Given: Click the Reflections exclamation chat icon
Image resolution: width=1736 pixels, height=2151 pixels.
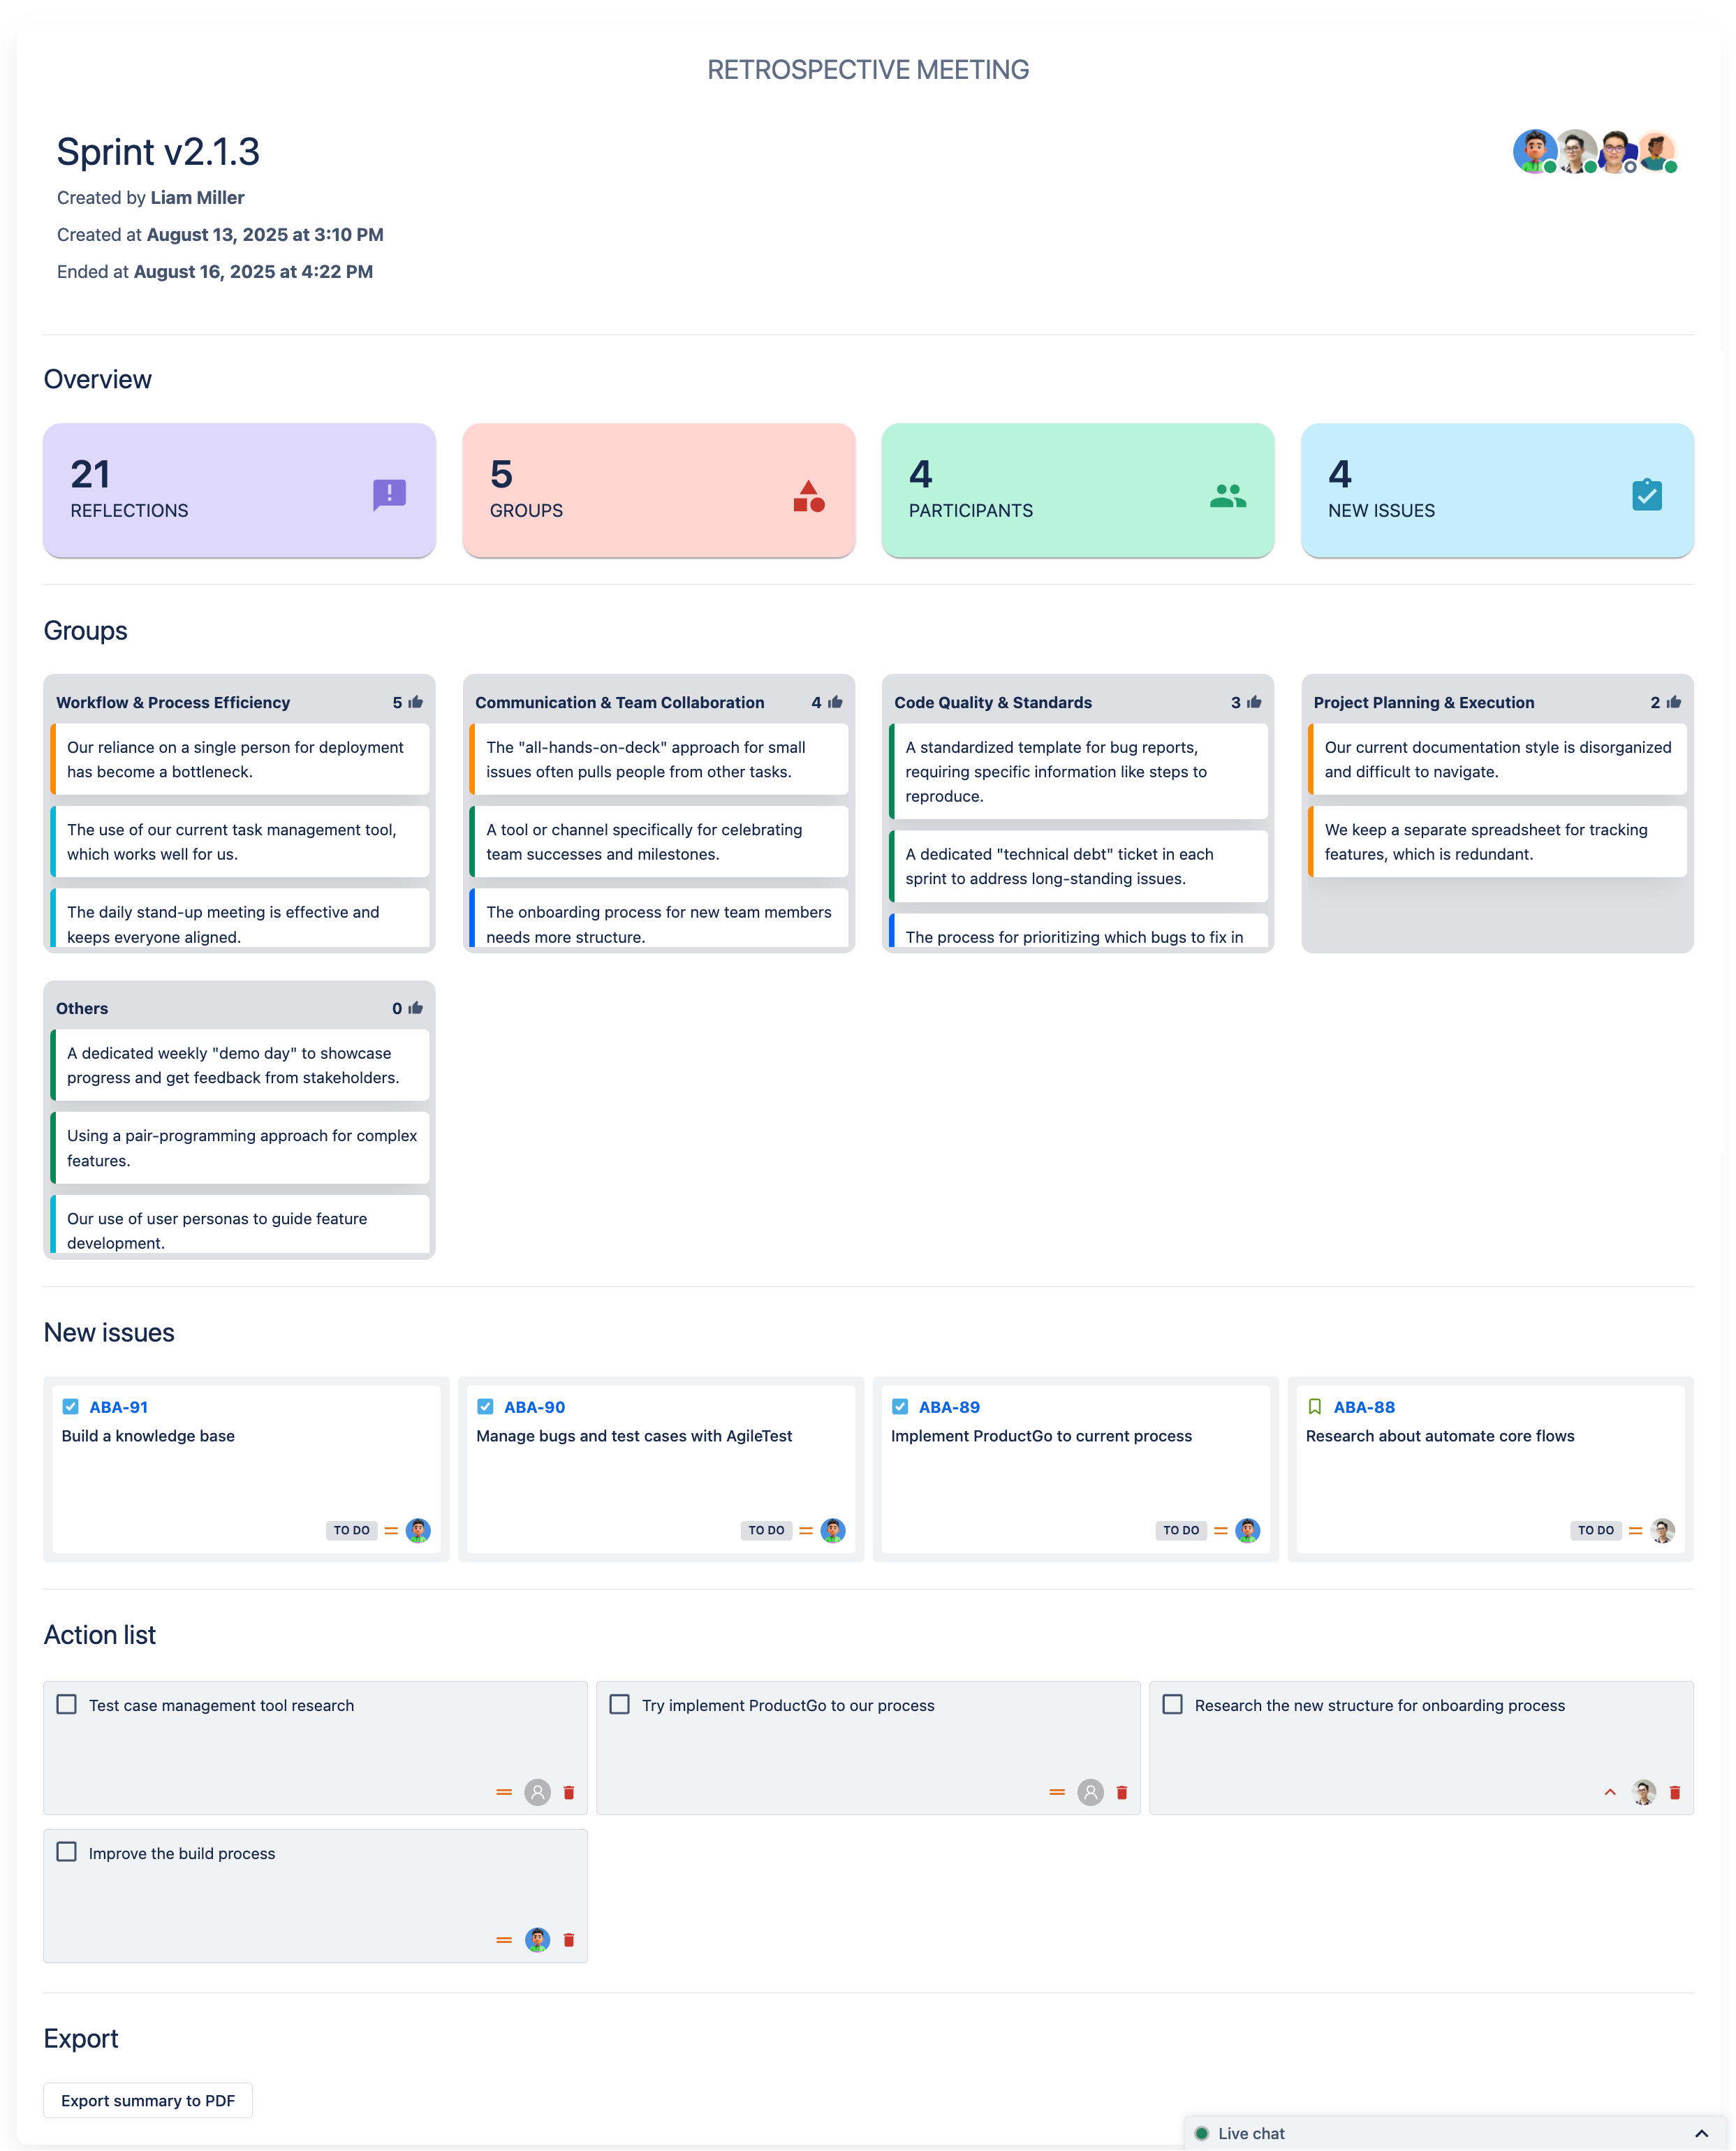Looking at the screenshot, I should click(x=389, y=494).
